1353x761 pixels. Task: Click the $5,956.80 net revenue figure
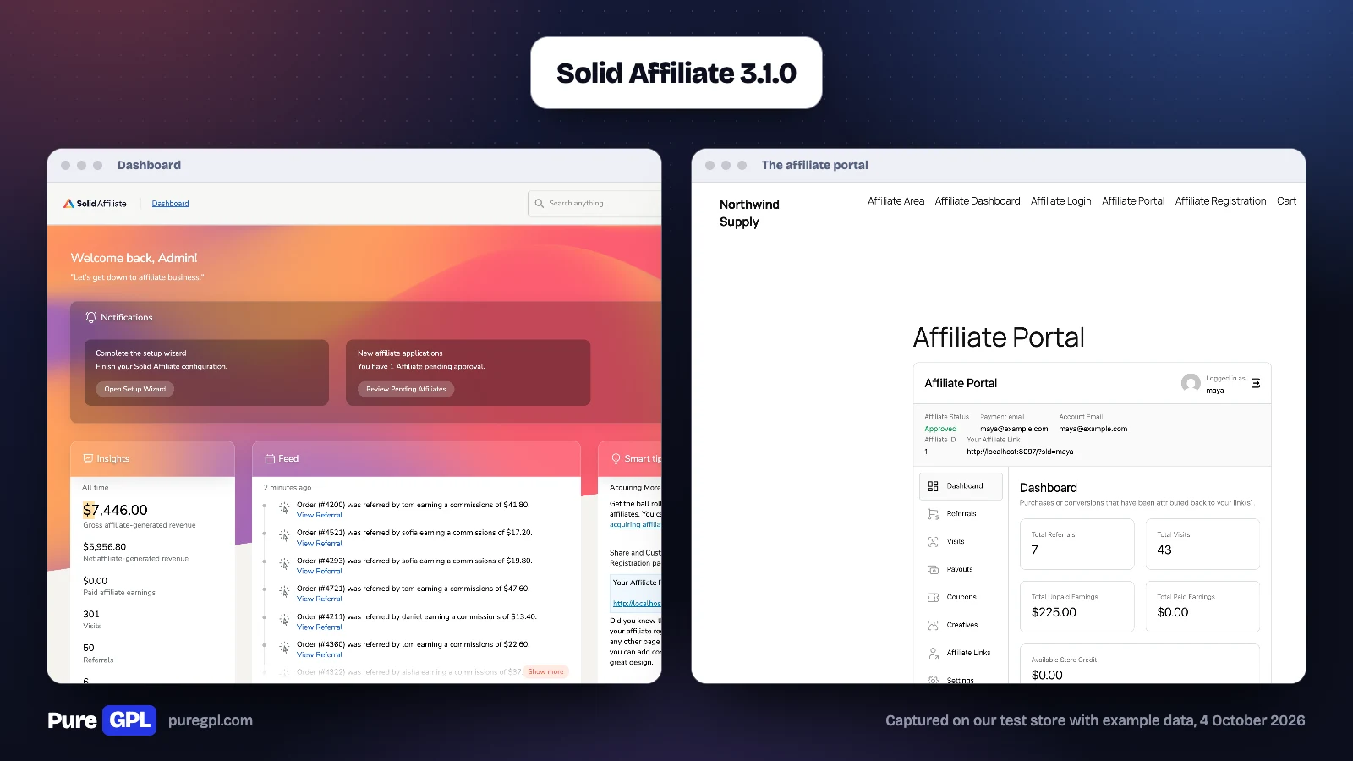[x=104, y=547]
